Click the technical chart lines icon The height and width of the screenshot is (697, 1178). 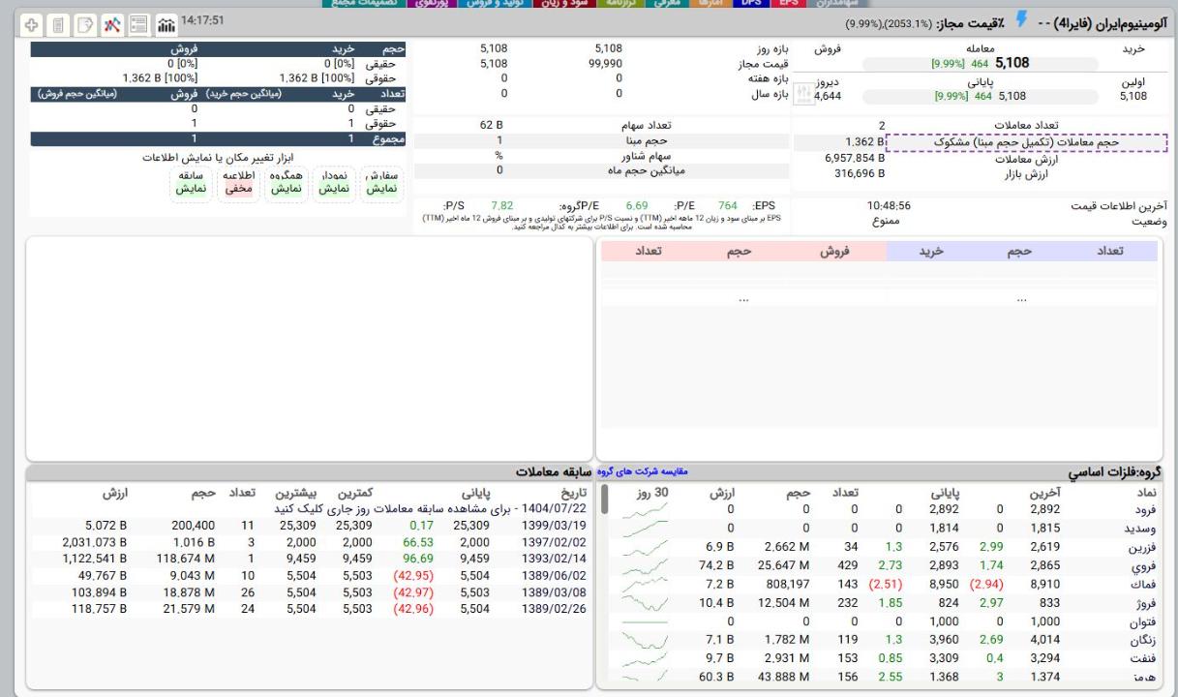pos(111,22)
